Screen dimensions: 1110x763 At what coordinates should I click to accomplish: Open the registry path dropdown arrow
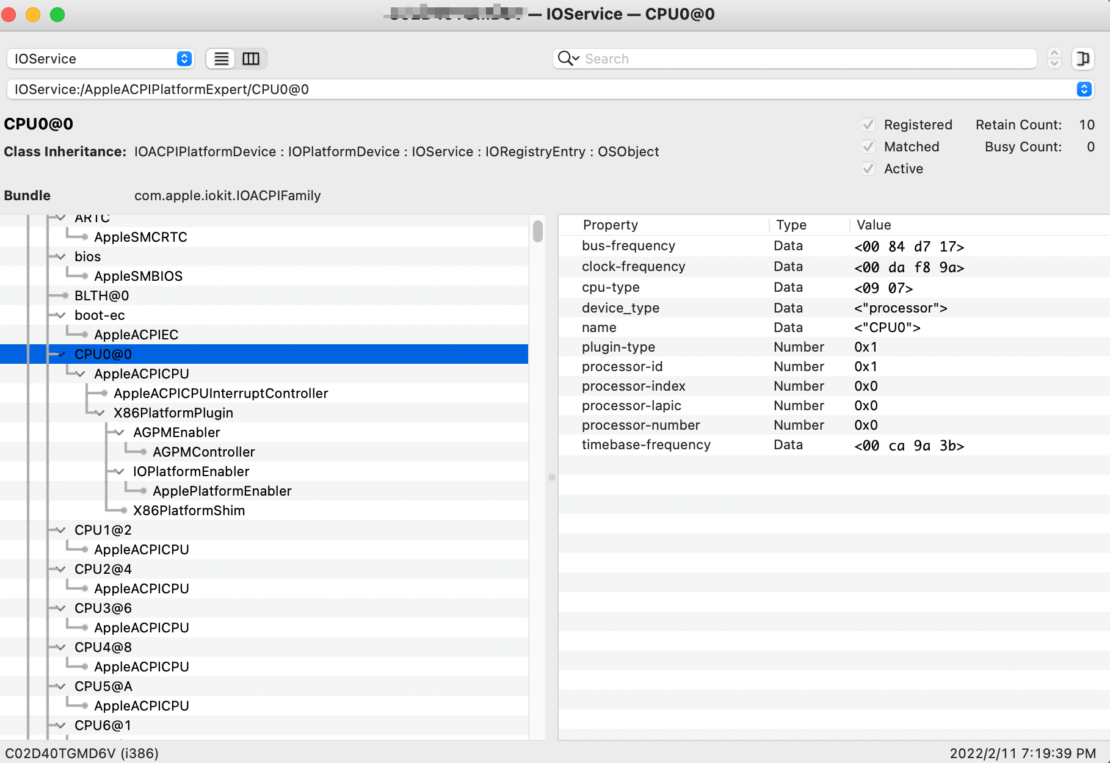1084,89
